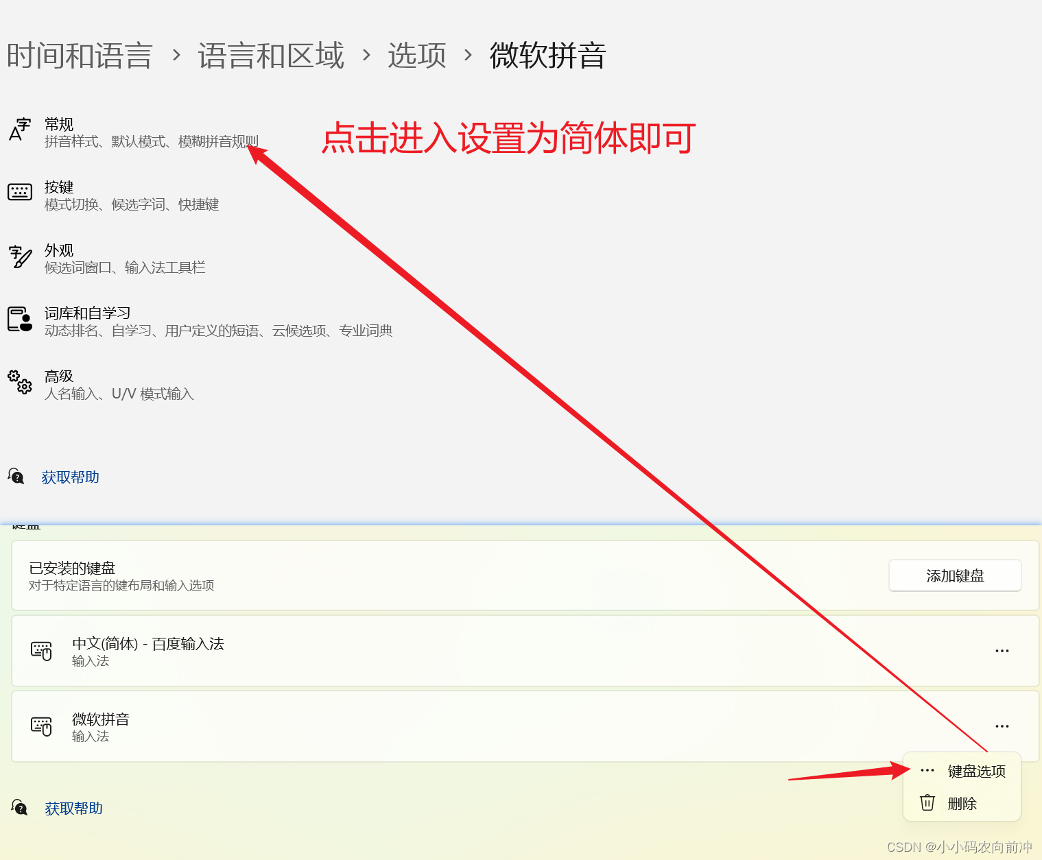Click the help icon beside lower 获取帮助

coord(19,807)
